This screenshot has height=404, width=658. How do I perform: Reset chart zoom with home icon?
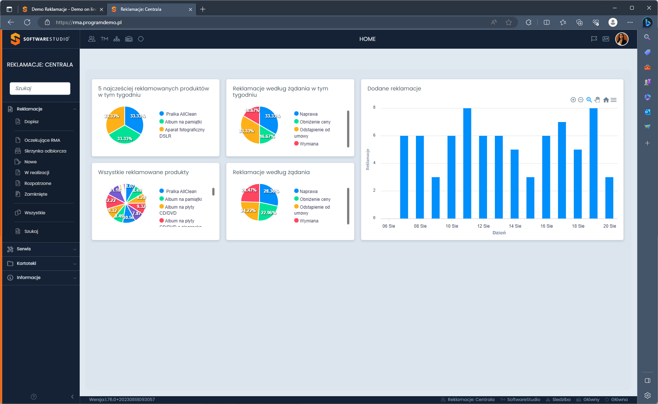(606, 100)
